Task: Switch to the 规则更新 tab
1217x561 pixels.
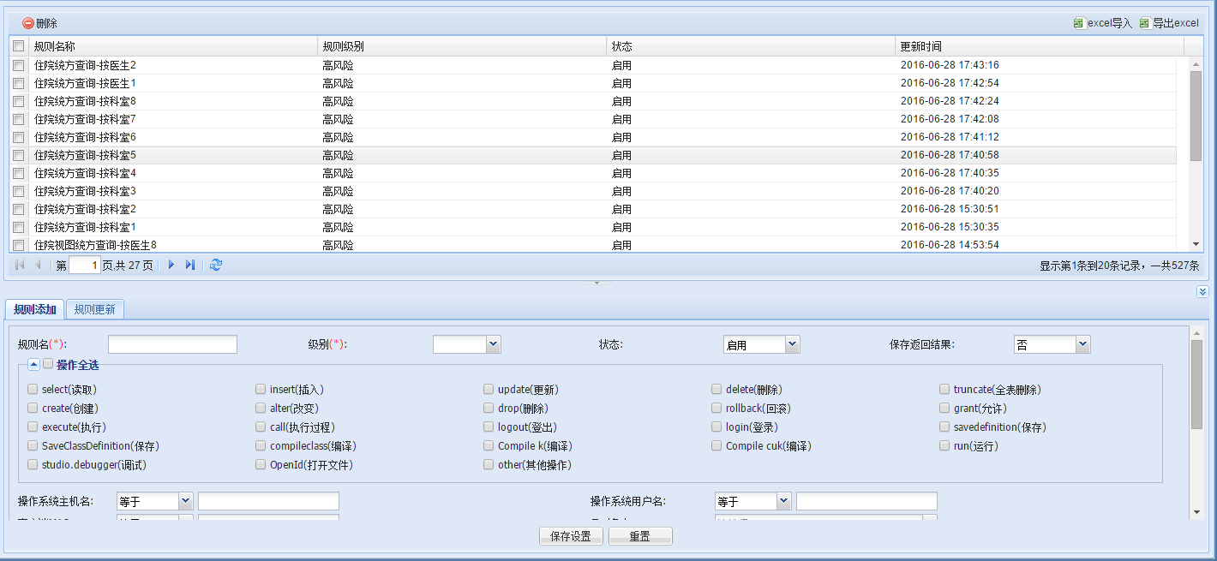Action: tap(95, 309)
